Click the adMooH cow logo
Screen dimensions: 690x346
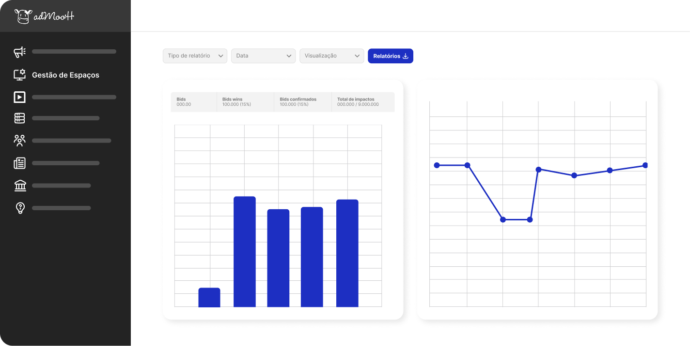(44, 16)
